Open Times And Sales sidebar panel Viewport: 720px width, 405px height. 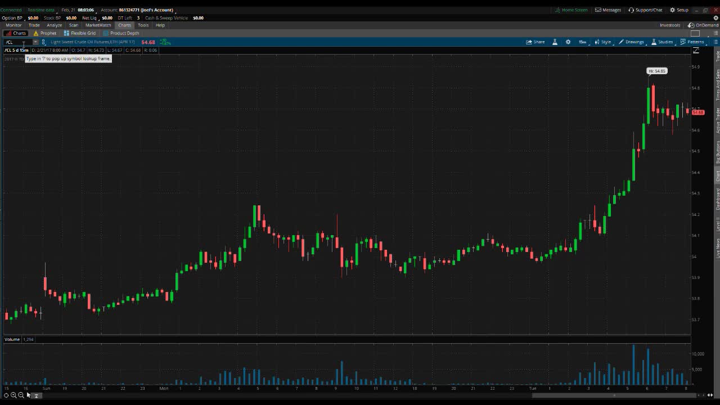(717, 84)
